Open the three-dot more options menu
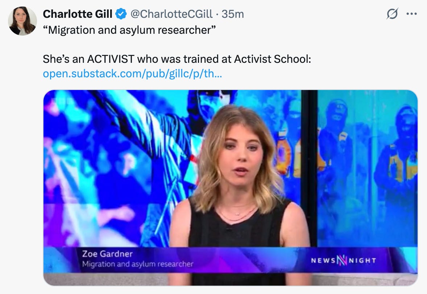The image size is (427, 294). tap(411, 14)
